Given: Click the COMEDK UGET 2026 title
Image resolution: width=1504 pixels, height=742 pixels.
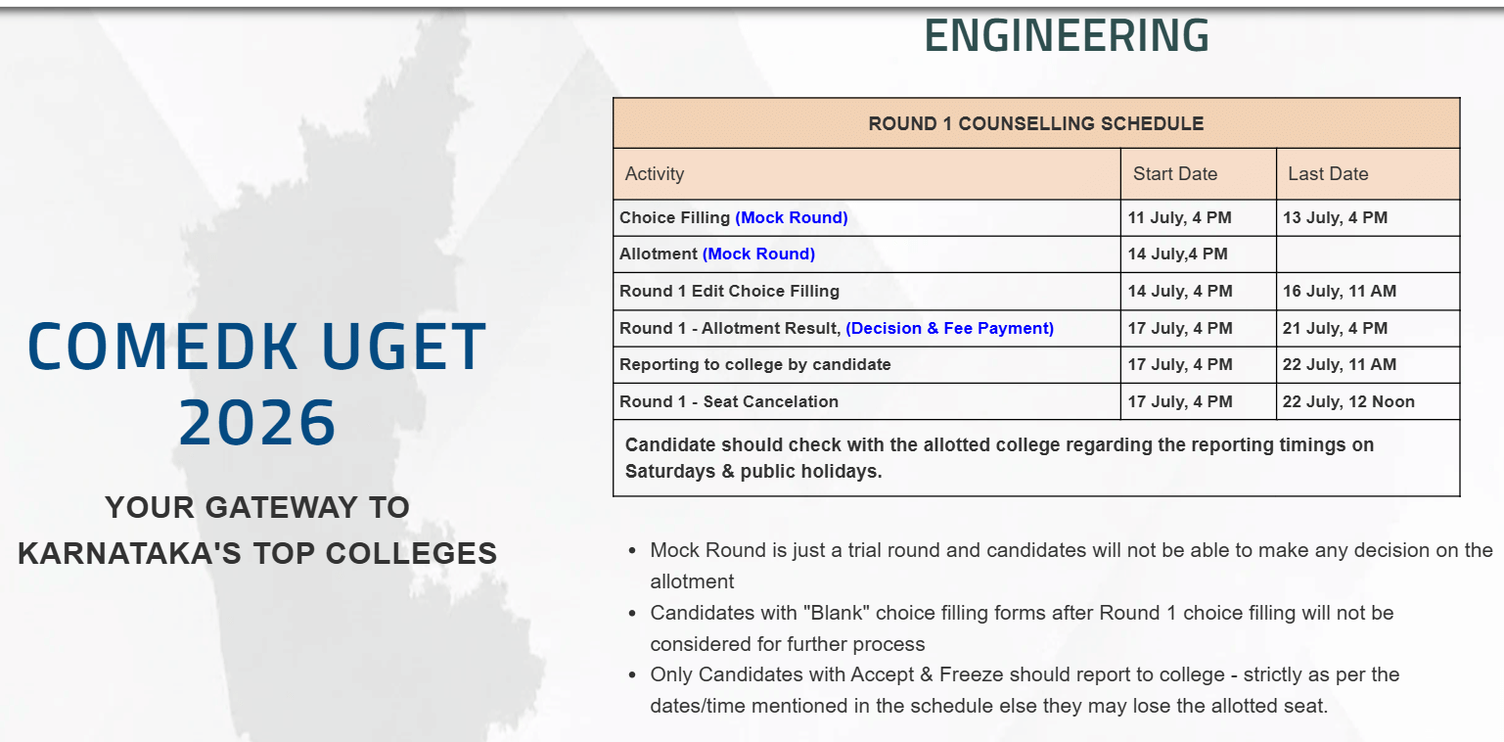Looking at the screenshot, I should click(257, 384).
